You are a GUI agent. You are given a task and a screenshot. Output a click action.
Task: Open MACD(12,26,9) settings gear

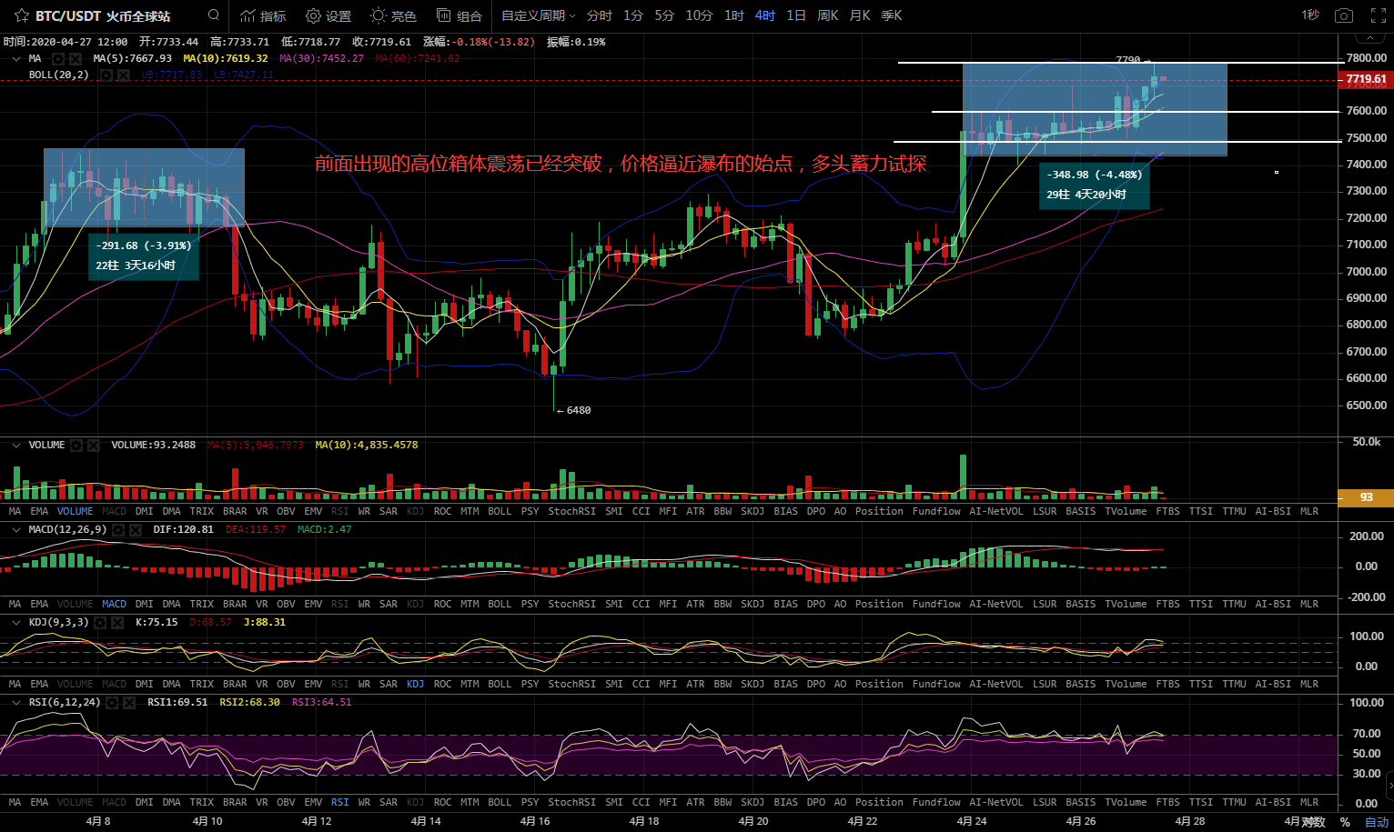point(119,529)
